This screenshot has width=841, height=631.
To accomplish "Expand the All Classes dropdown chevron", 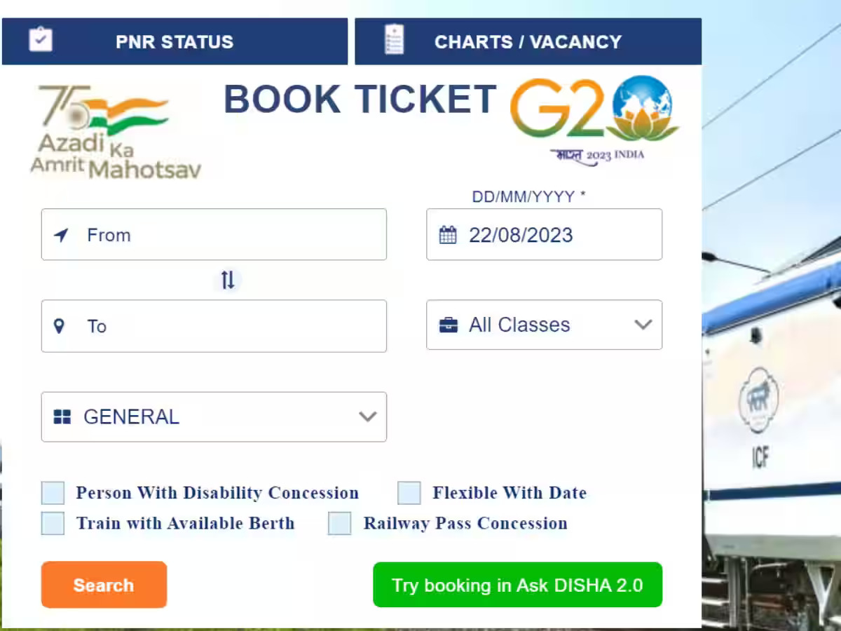I will pos(643,325).
